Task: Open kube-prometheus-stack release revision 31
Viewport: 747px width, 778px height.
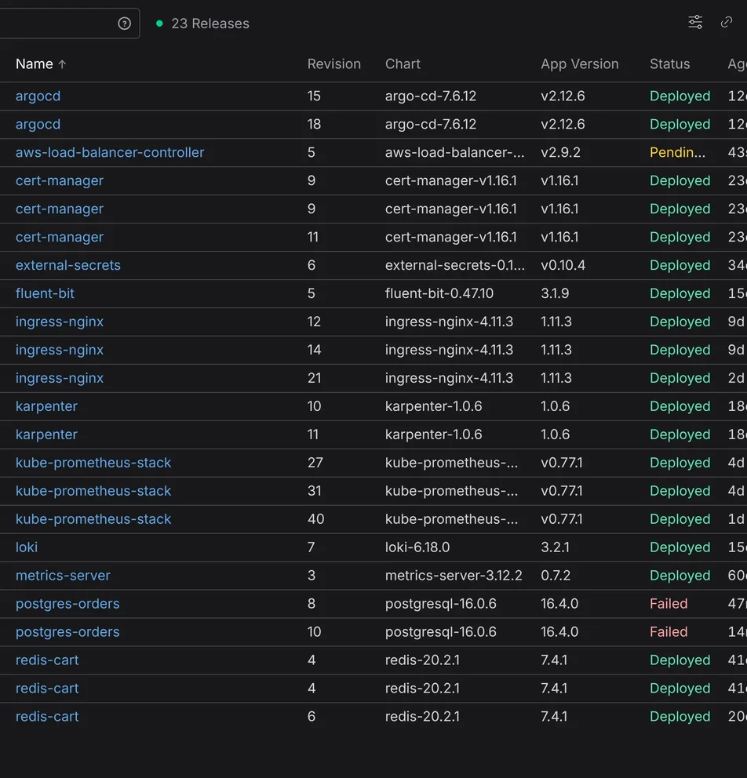Action: click(93, 491)
